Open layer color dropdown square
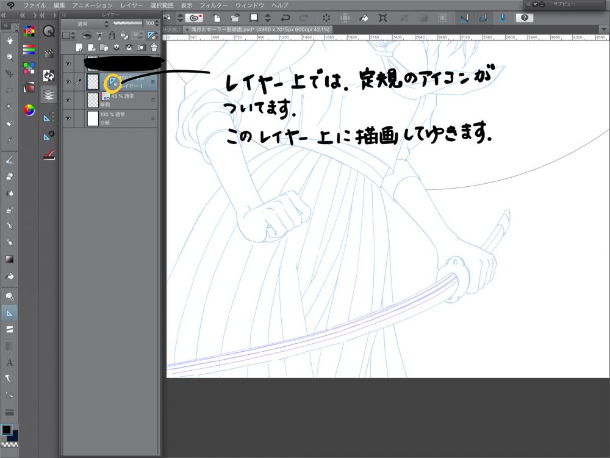 pos(69,35)
